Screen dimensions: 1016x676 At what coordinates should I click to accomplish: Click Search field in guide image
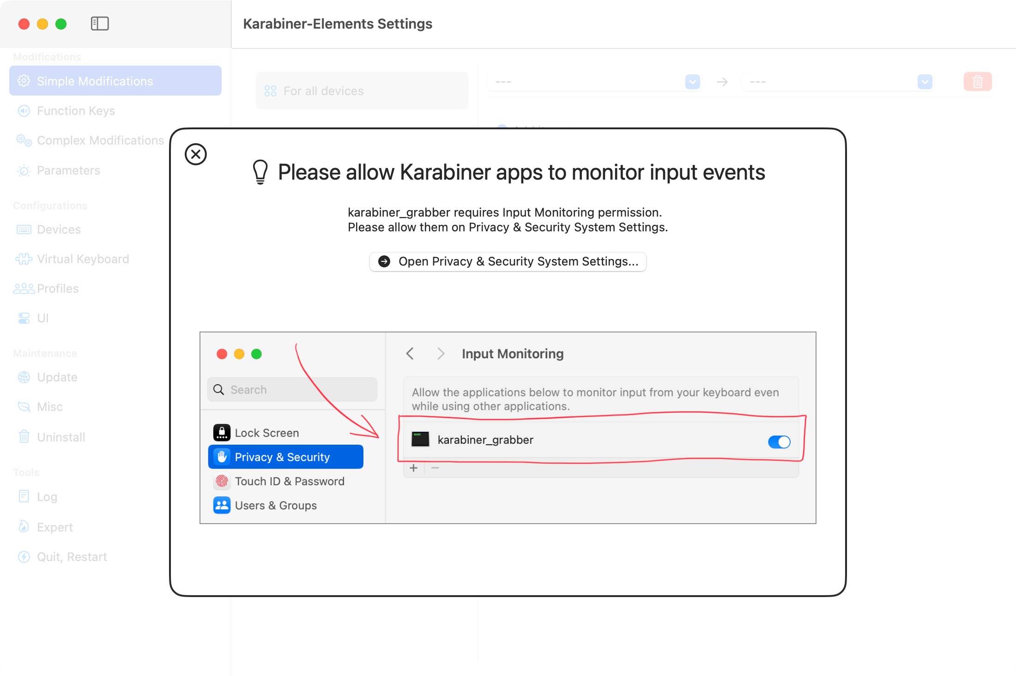292,390
